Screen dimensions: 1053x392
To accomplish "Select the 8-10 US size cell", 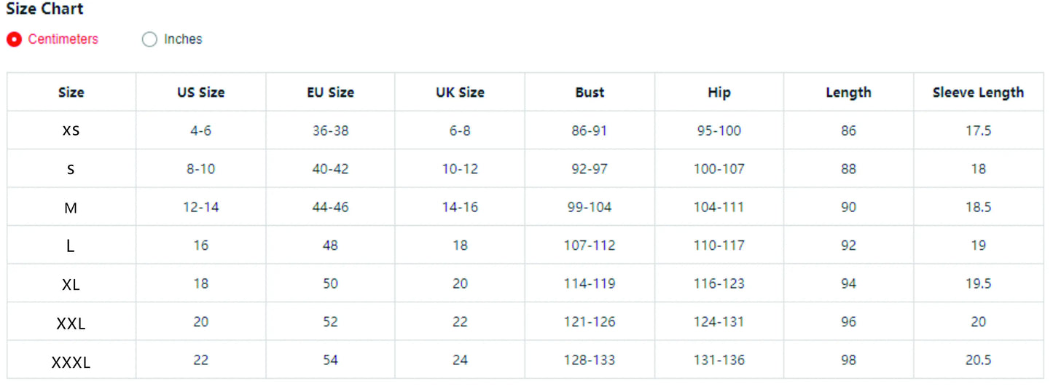I will (x=200, y=169).
